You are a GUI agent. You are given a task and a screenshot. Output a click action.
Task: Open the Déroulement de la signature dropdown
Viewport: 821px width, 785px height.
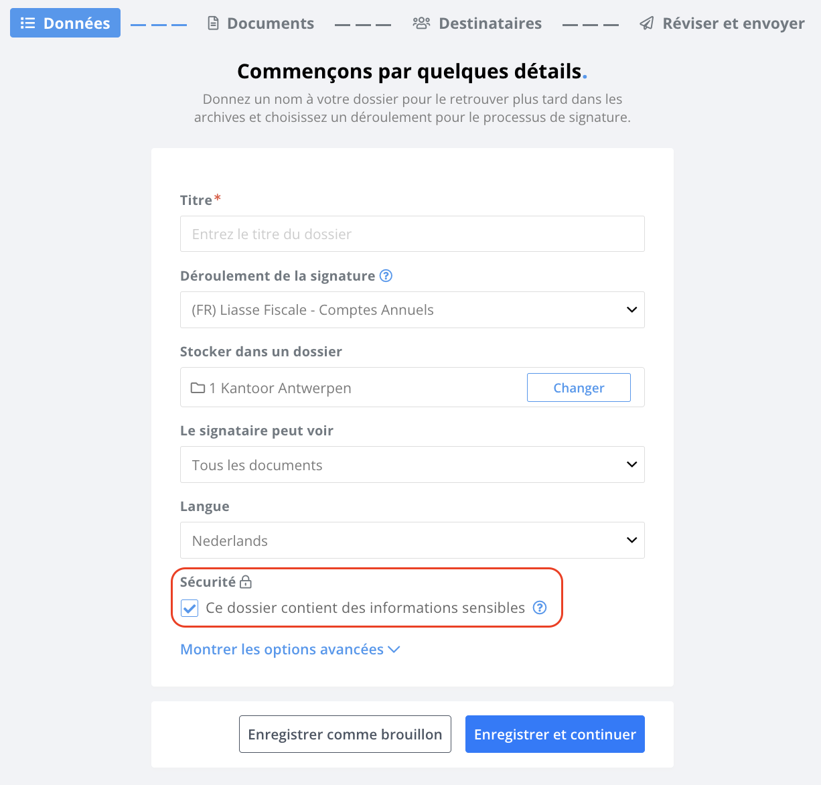point(413,310)
